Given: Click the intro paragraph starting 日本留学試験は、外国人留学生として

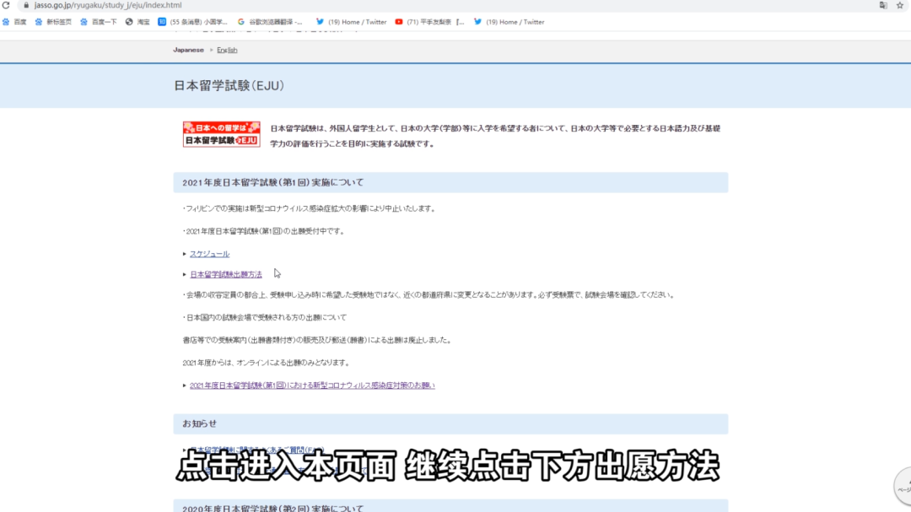Looking at the screenshot, I should tap(496, 136).
